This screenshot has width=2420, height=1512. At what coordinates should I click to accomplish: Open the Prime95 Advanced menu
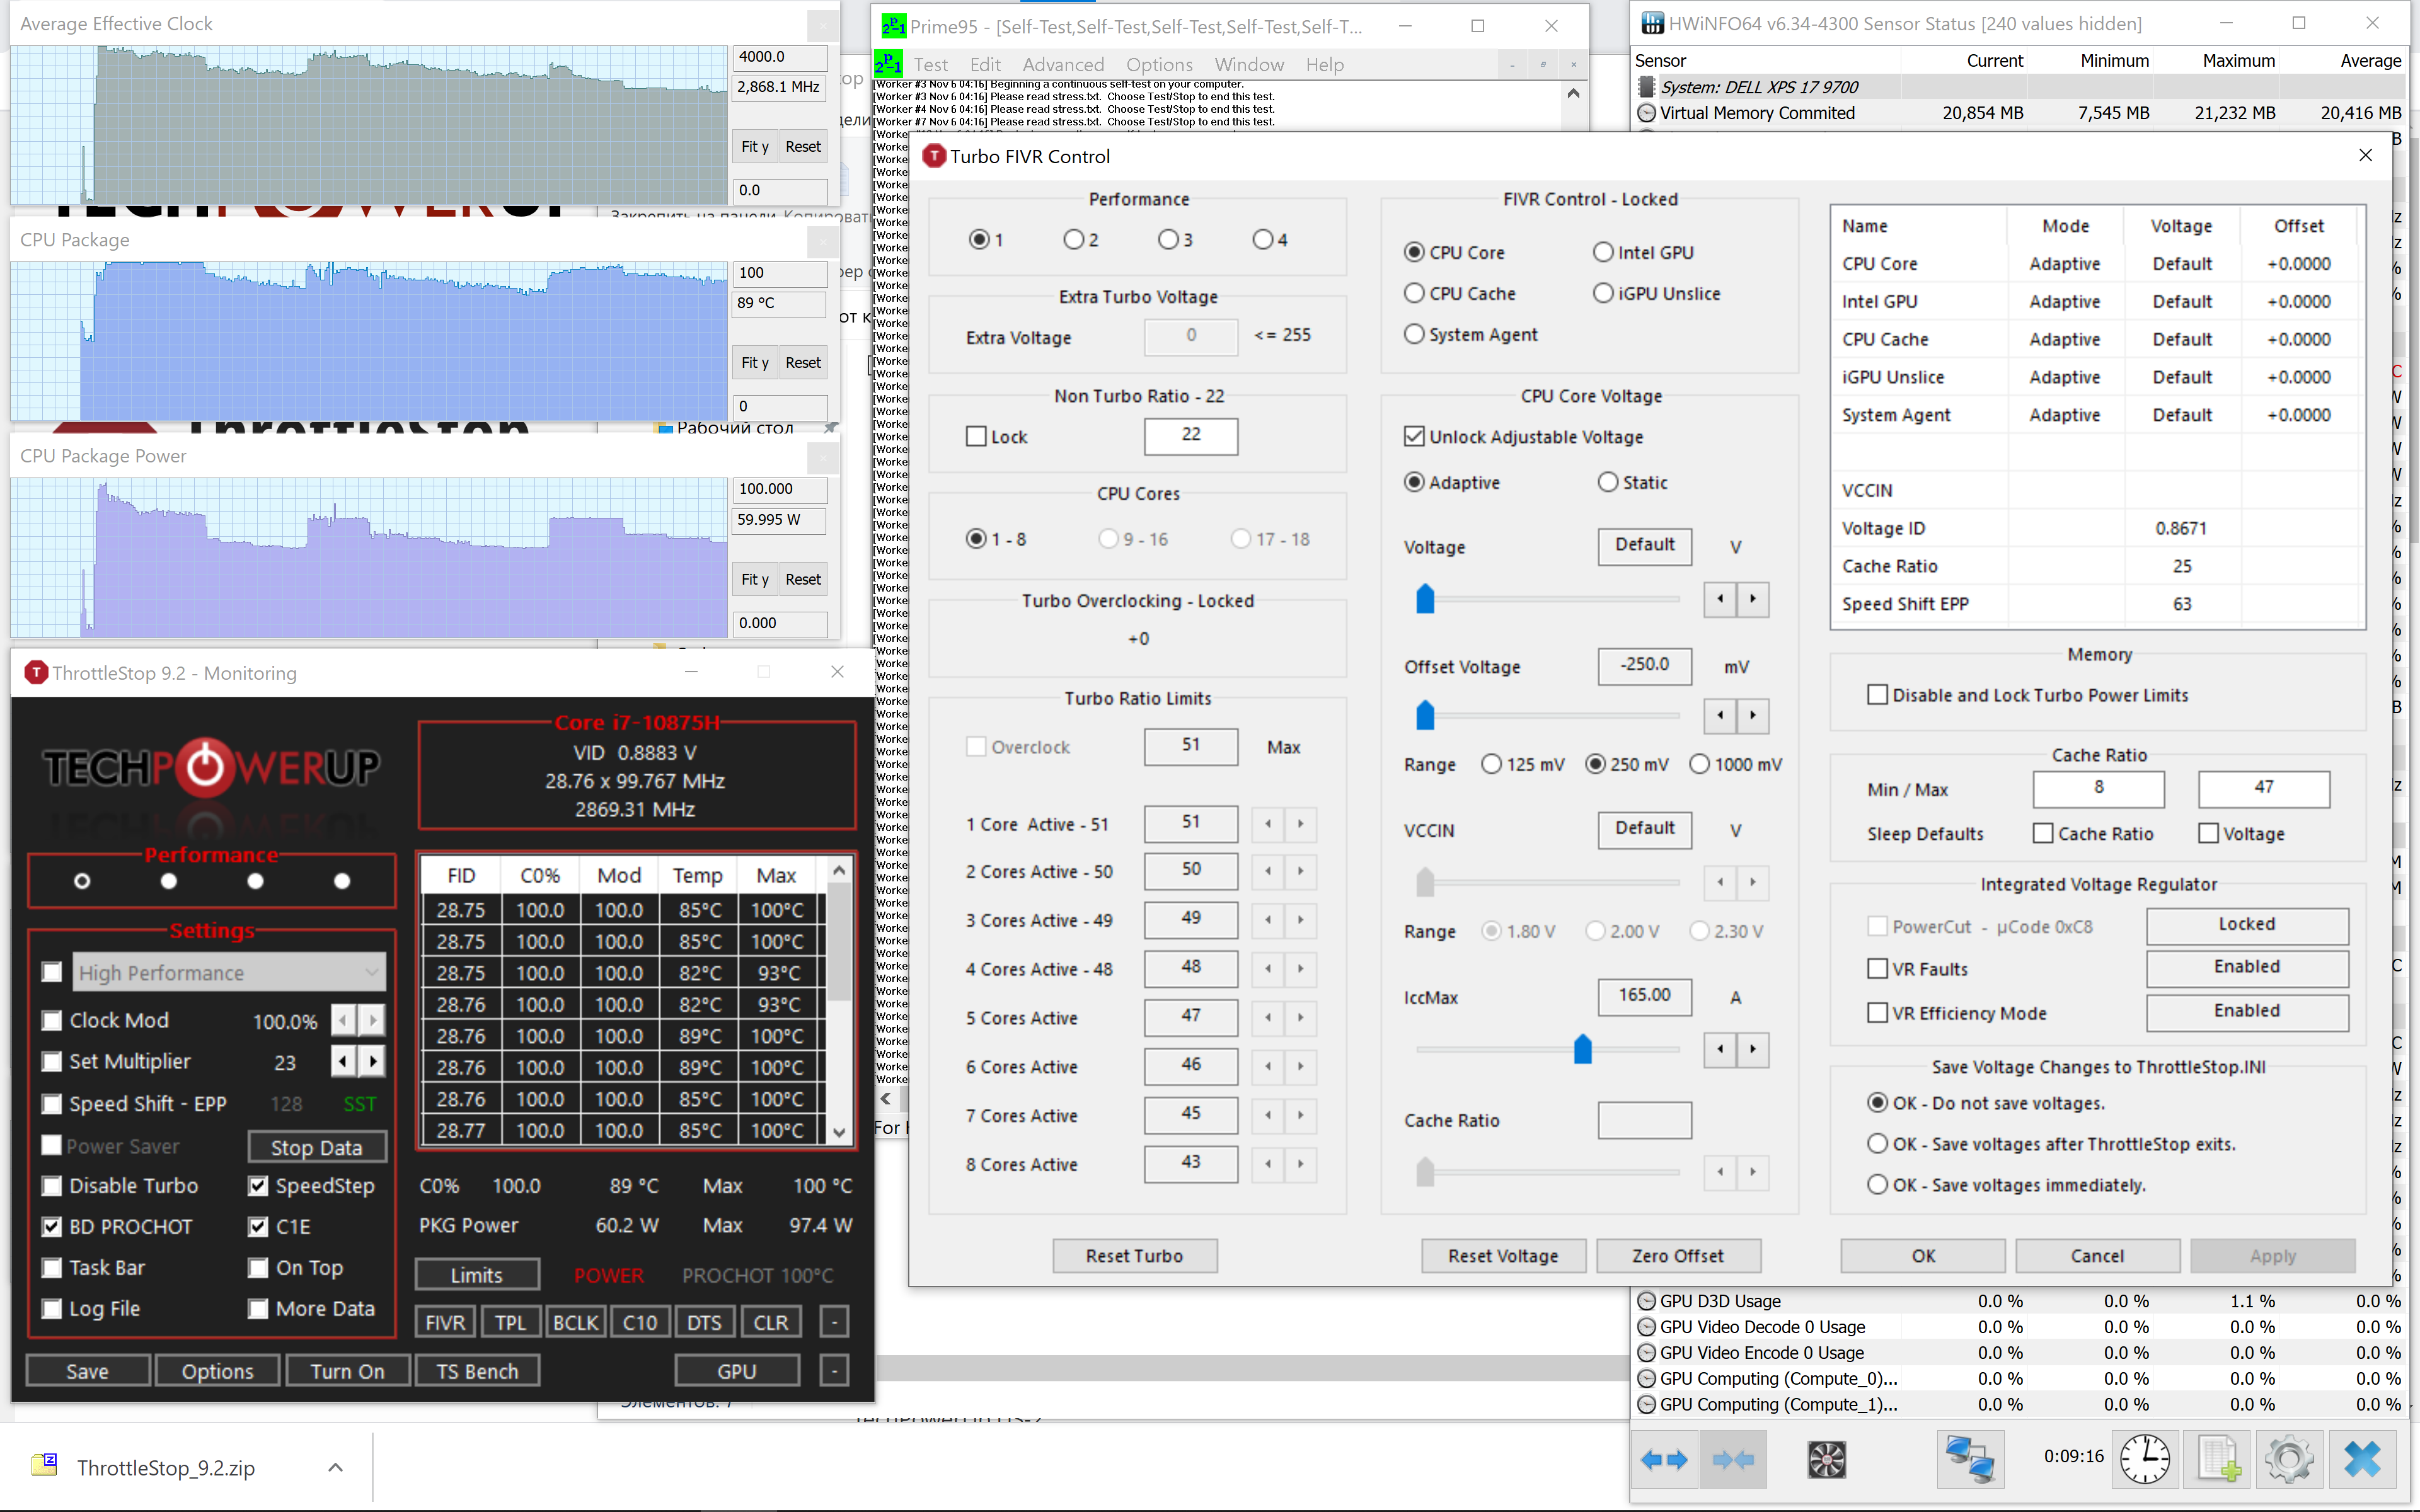(x=1063, y=64)
